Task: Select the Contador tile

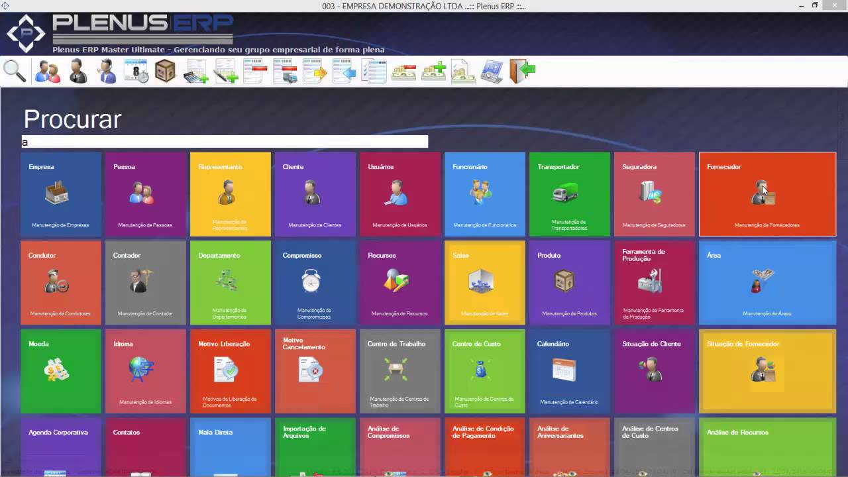Action: (x=146, y=283)
